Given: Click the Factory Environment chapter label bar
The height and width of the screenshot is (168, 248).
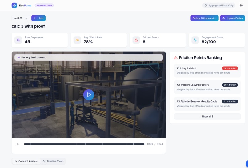Looking at the screenshot, I should (89, 57).
